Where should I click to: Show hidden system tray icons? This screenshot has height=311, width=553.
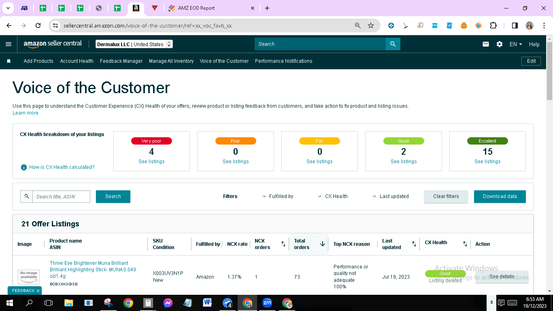[x=491, y=303]
